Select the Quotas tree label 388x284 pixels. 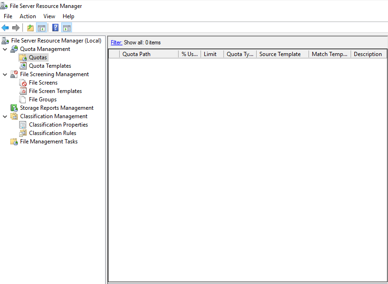(38, 57)
